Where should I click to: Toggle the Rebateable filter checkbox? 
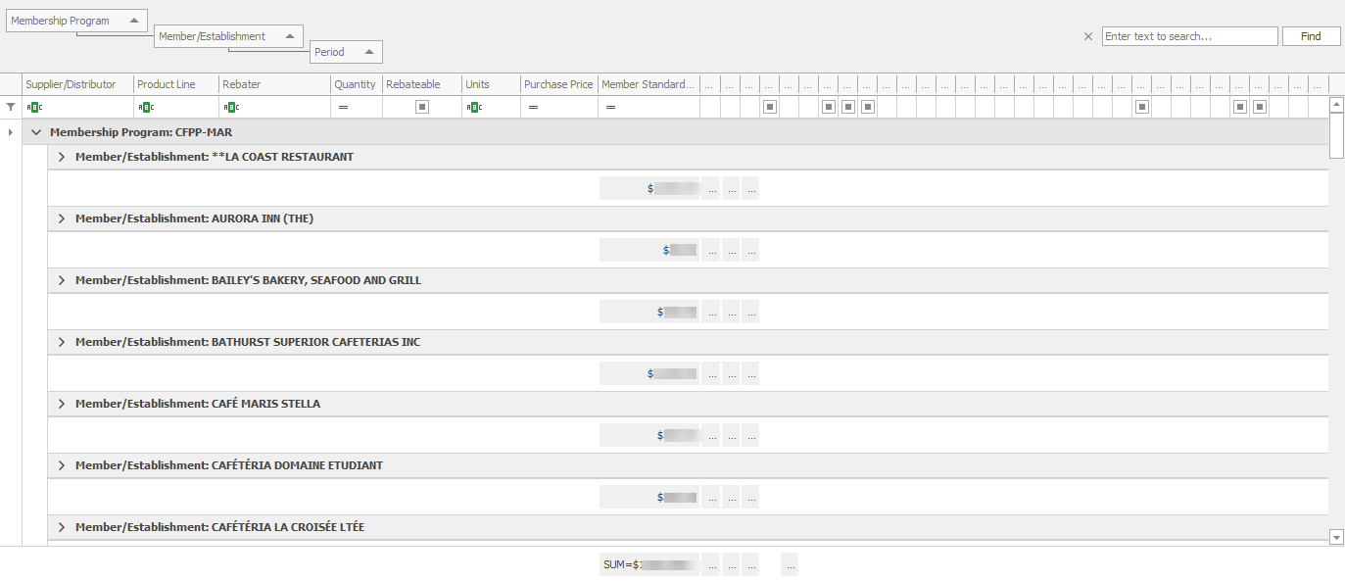(421, 107)
